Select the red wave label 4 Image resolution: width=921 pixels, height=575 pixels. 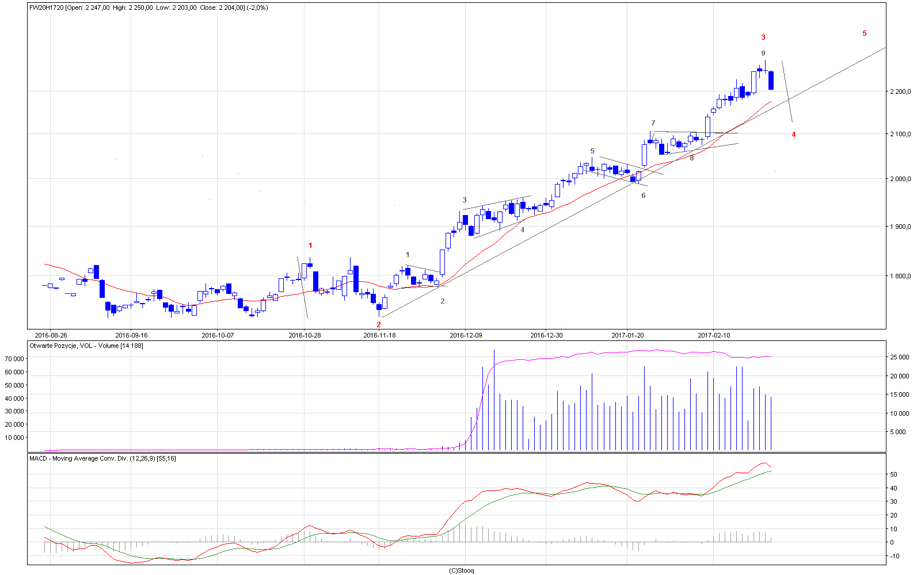[x=793, y=135]
